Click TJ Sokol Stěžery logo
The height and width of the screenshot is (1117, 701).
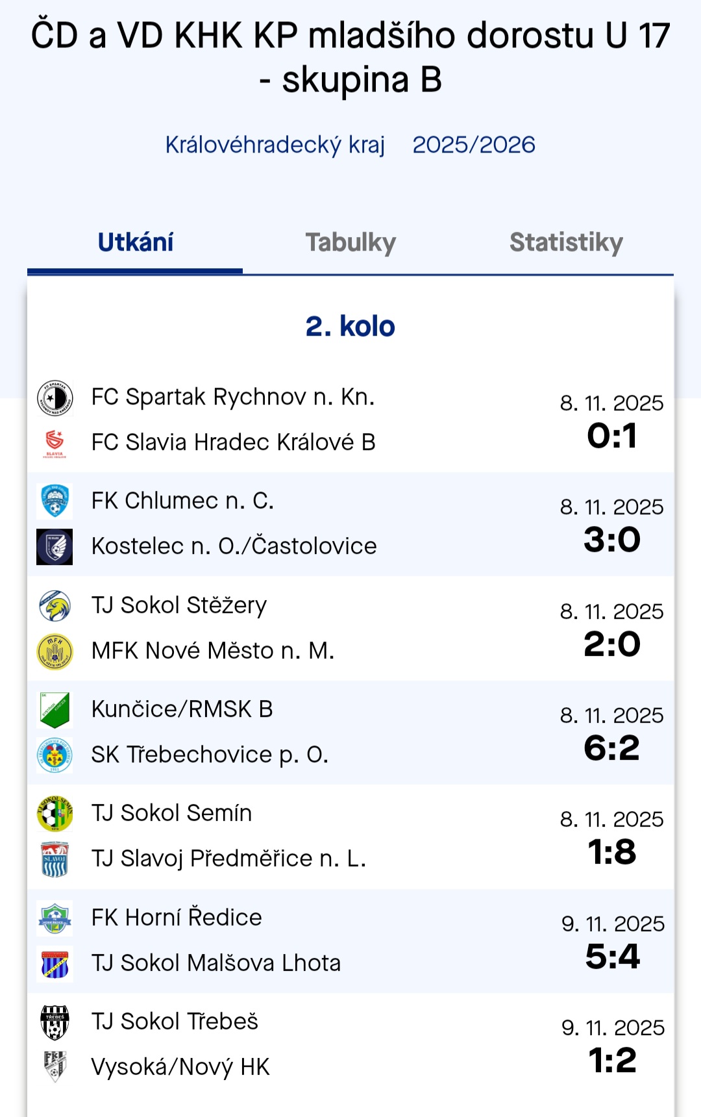[55, 606]
